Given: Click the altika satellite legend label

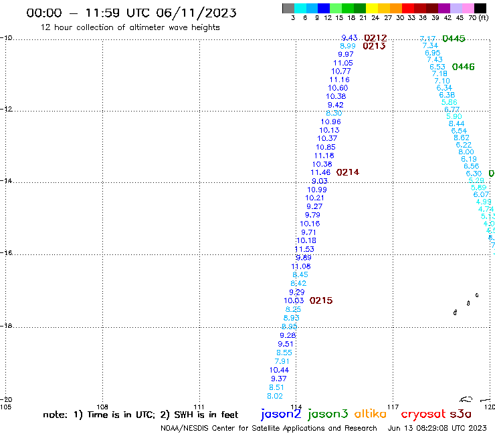Looking at the screenshot, I should [370, 414].
